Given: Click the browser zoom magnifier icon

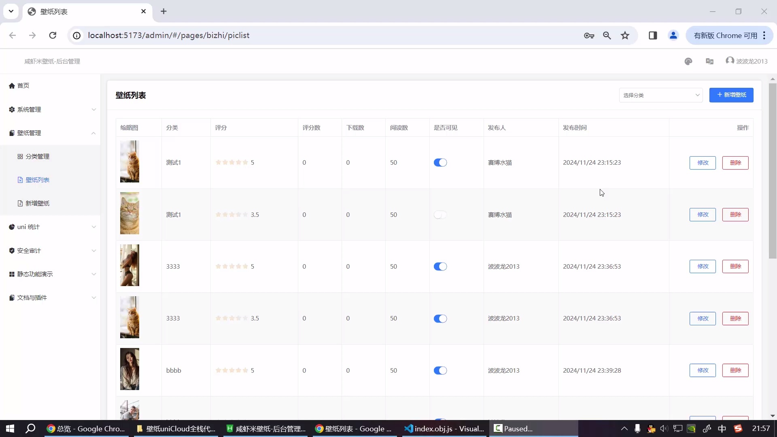Looking at the screenshot, I should 607,36.
